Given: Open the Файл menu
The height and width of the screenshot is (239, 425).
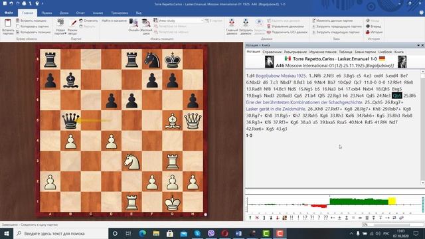Looking at the screenshot, I should coord(9,13).
